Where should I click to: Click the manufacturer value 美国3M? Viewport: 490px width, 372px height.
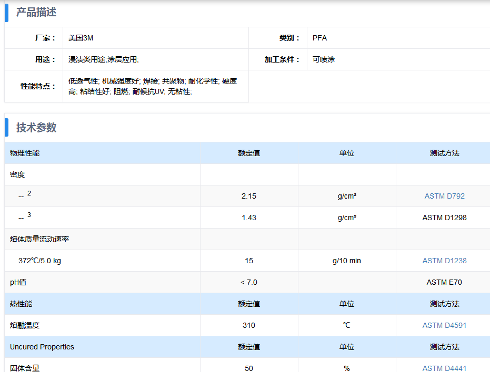point(81,38)
